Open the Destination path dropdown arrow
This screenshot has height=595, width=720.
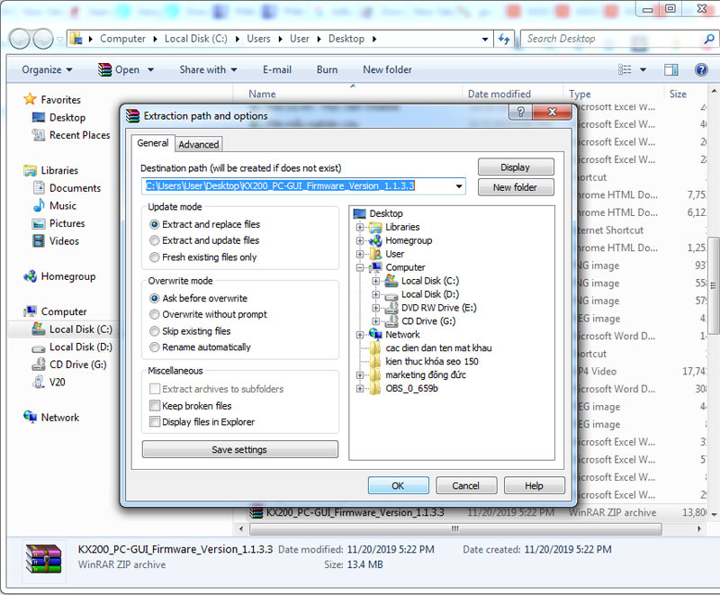(x=460, y=186)
